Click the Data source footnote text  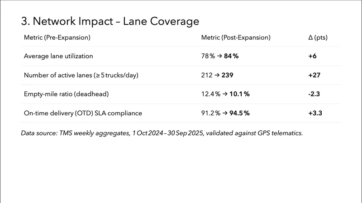(x=162, y=133)
